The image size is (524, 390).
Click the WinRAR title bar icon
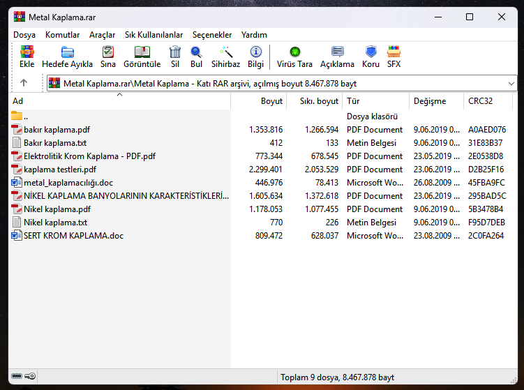coord(20,17)
